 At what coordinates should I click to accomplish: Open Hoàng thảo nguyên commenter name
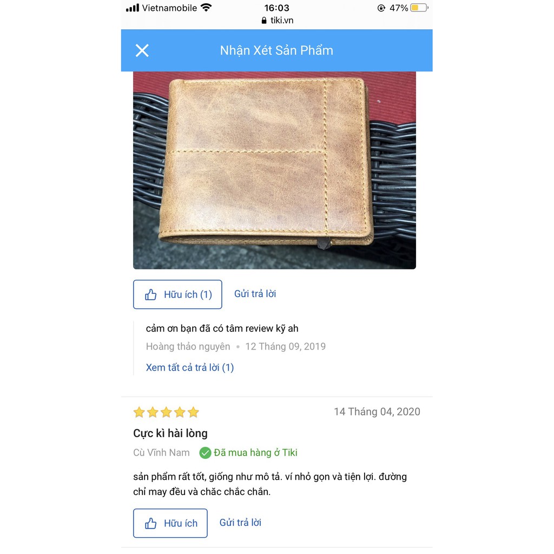pyautogui.click(x=188, y=346)
